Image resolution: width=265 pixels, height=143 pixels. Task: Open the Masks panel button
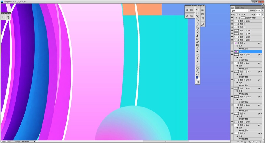coord(189,10)
